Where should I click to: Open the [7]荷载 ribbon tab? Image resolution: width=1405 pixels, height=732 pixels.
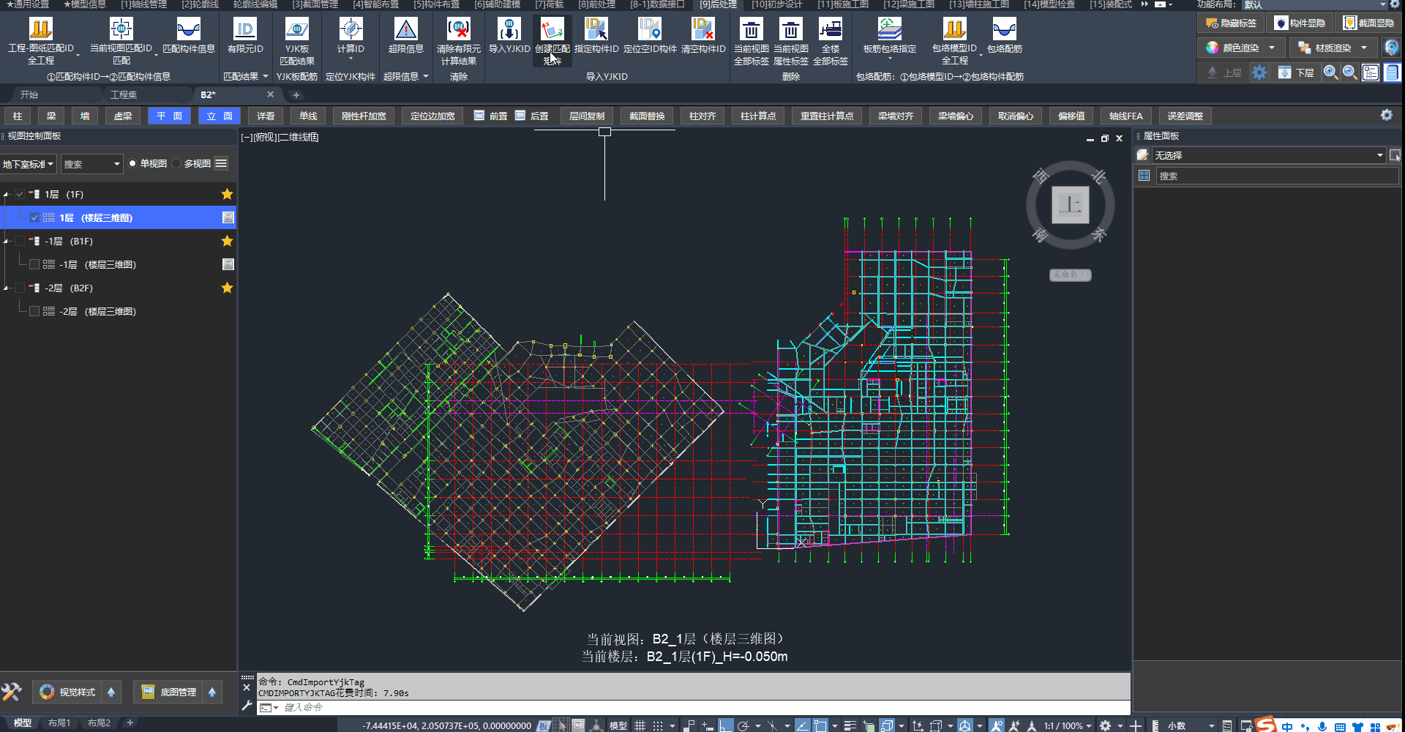[549, 4]
